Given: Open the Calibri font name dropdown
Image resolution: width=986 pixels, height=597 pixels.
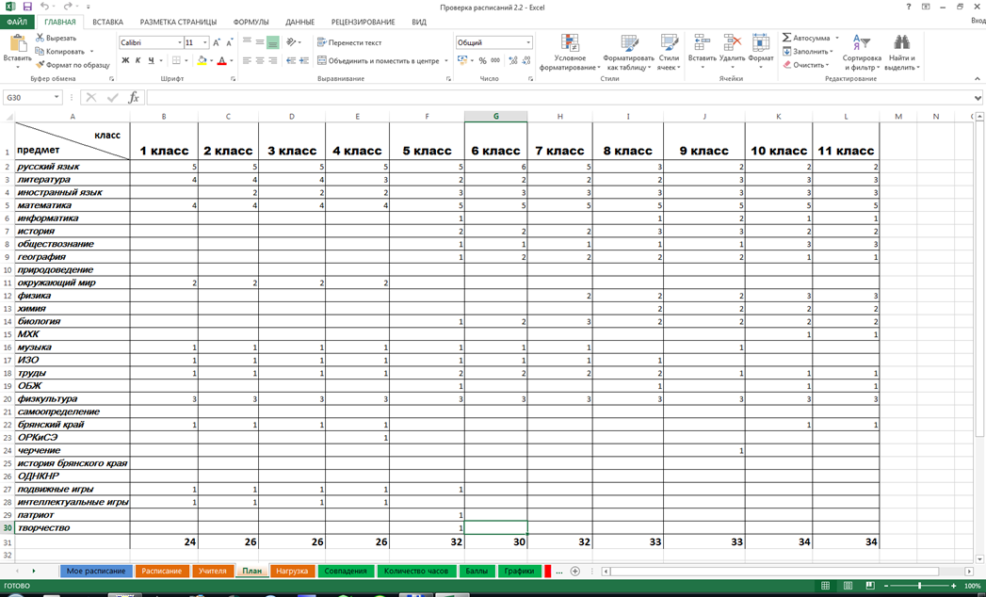Looking at the screenshot, I should (180, 42).
